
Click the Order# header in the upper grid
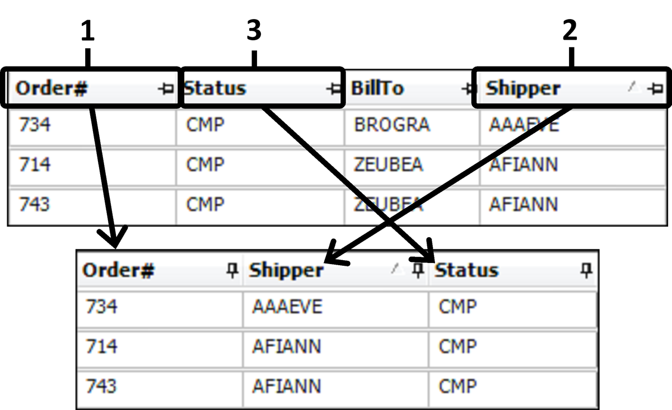pyautogui.click(x=52, y=88)
